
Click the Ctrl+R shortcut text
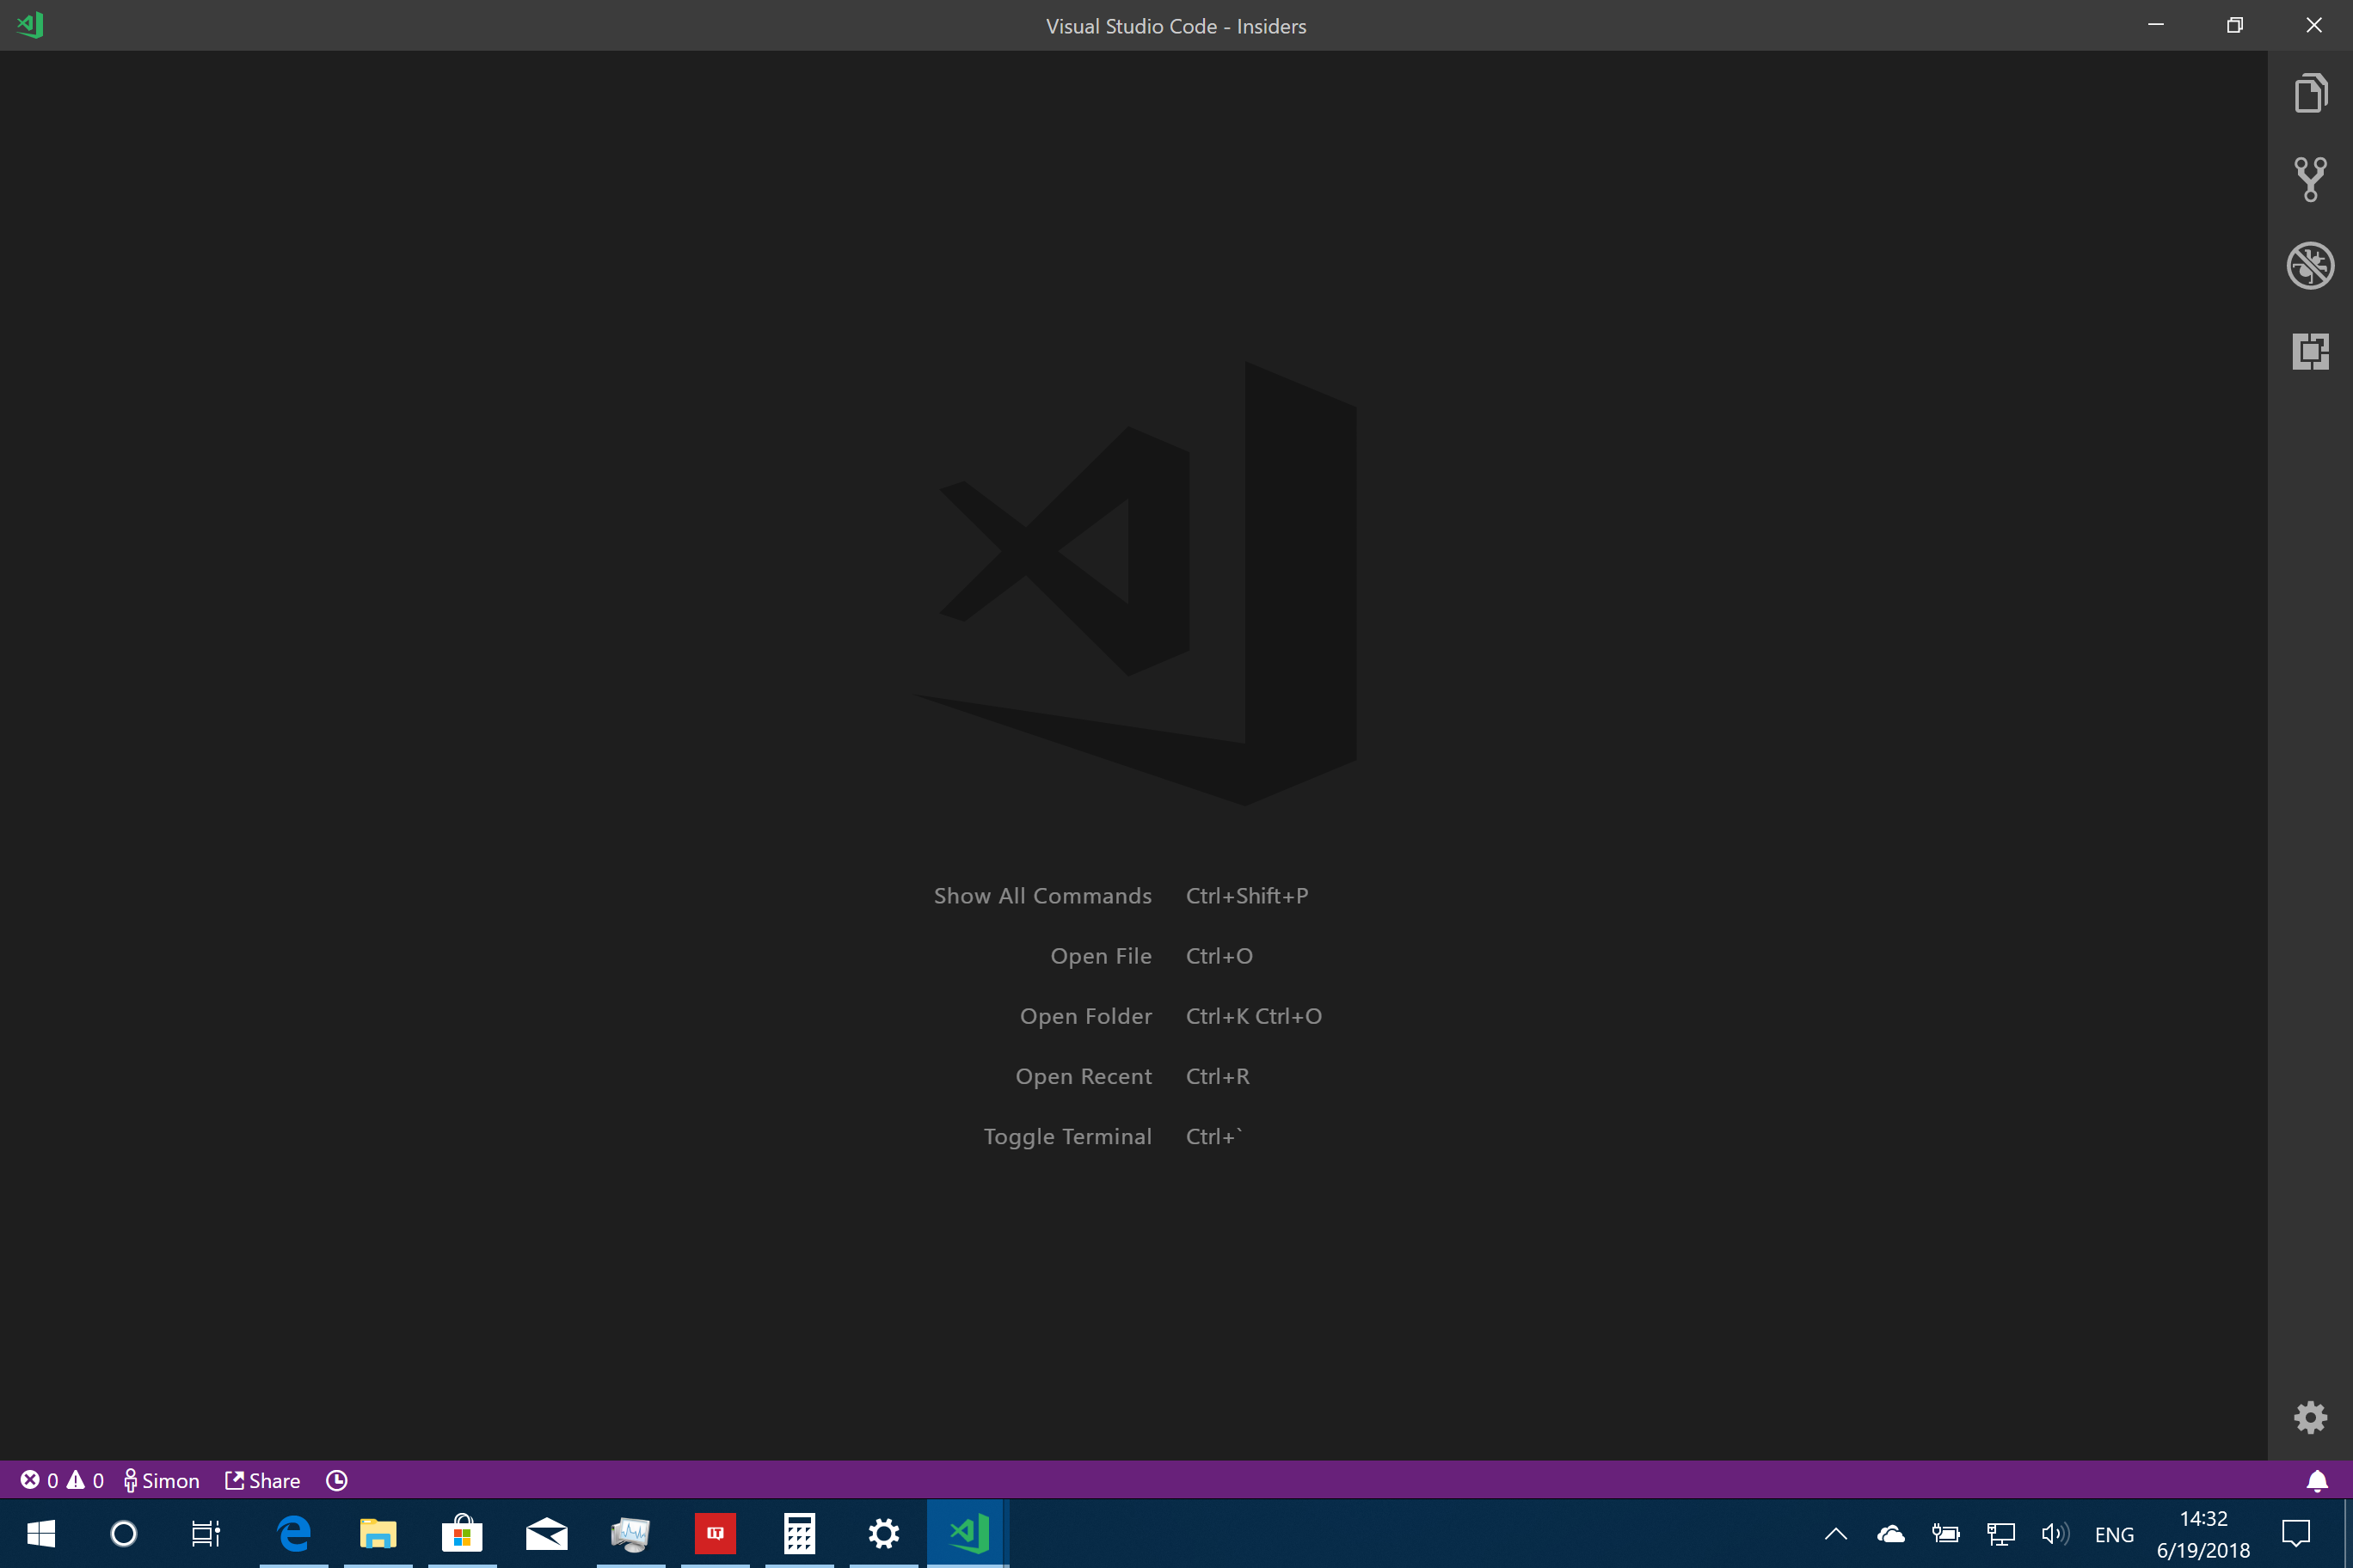pyautogui.click(x=1218, y=1076)
